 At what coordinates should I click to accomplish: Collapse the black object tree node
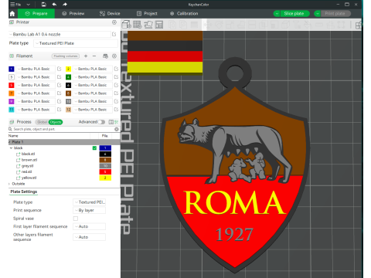tap(11, 148)
